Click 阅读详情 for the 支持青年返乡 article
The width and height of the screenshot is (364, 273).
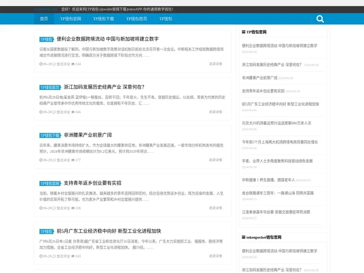215,208
